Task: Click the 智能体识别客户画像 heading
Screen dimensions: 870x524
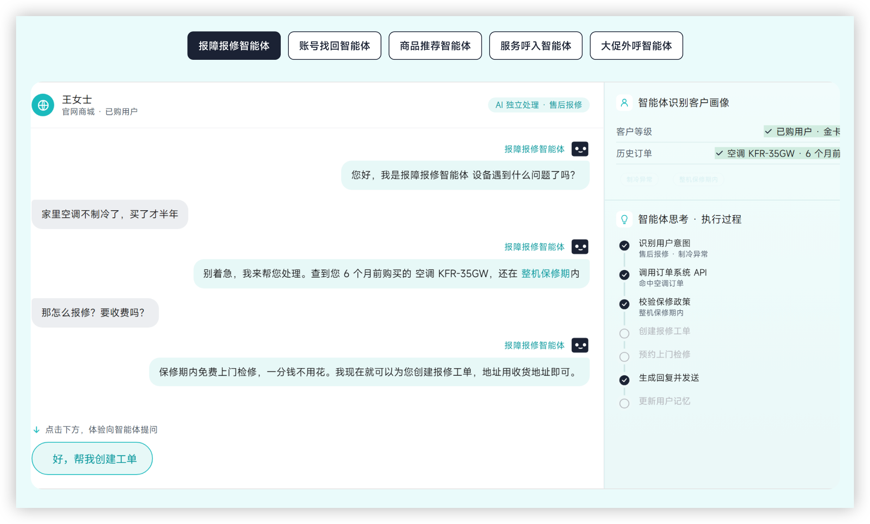Action: pyautogui.click(x=684, y=103)
